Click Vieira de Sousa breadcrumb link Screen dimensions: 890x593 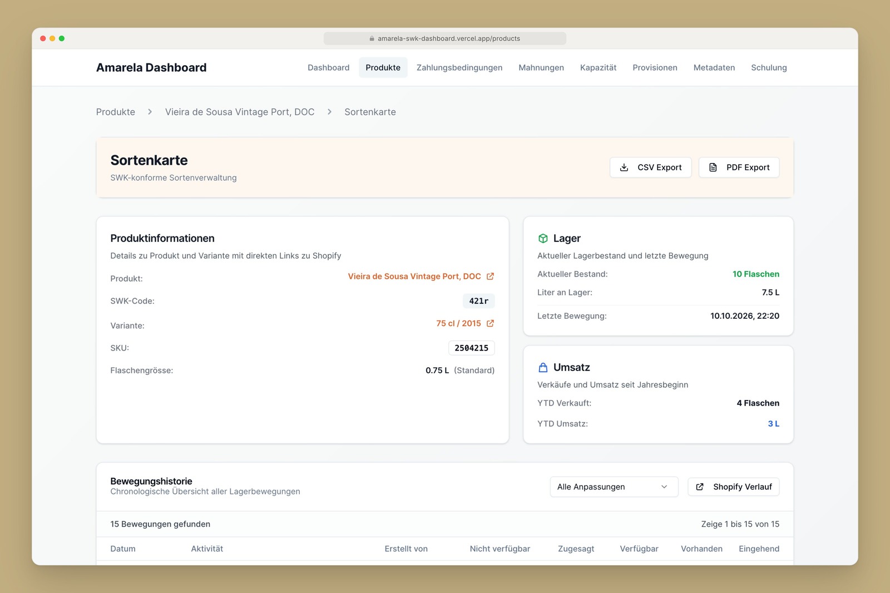(240, 112)
